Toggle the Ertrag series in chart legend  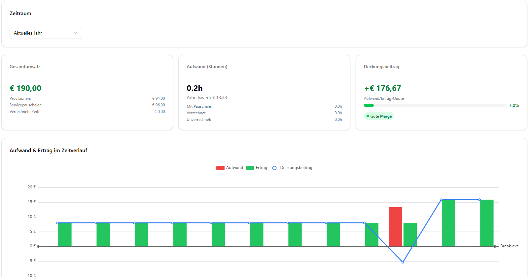tap(257, 168)
